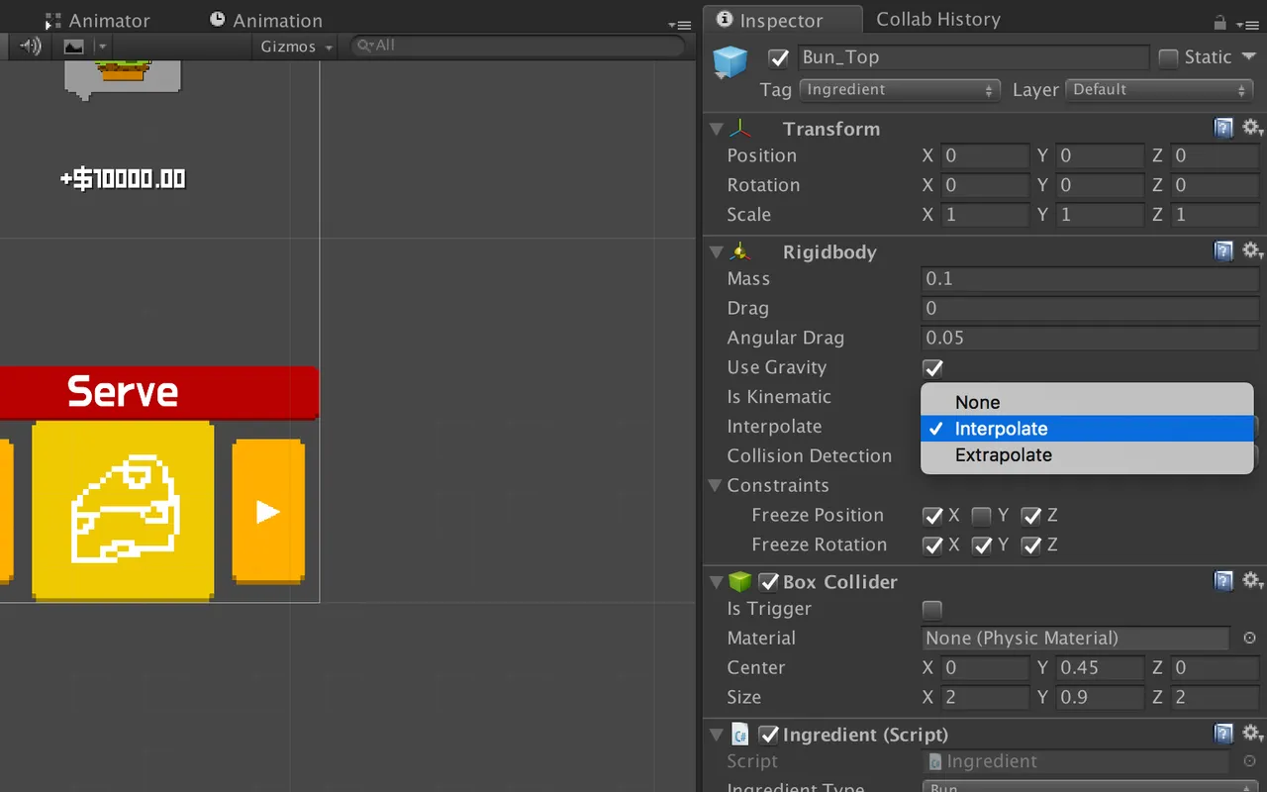Image resolution: width=1267 pixels, height=792 pixels.
Task: Click the Physic Material object picker circle
Action: (x=1249, y=639)
